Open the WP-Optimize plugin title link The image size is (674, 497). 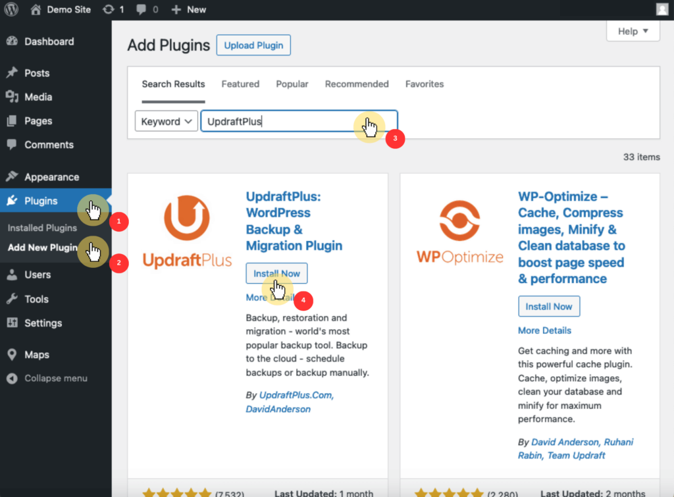coord(571,238)
